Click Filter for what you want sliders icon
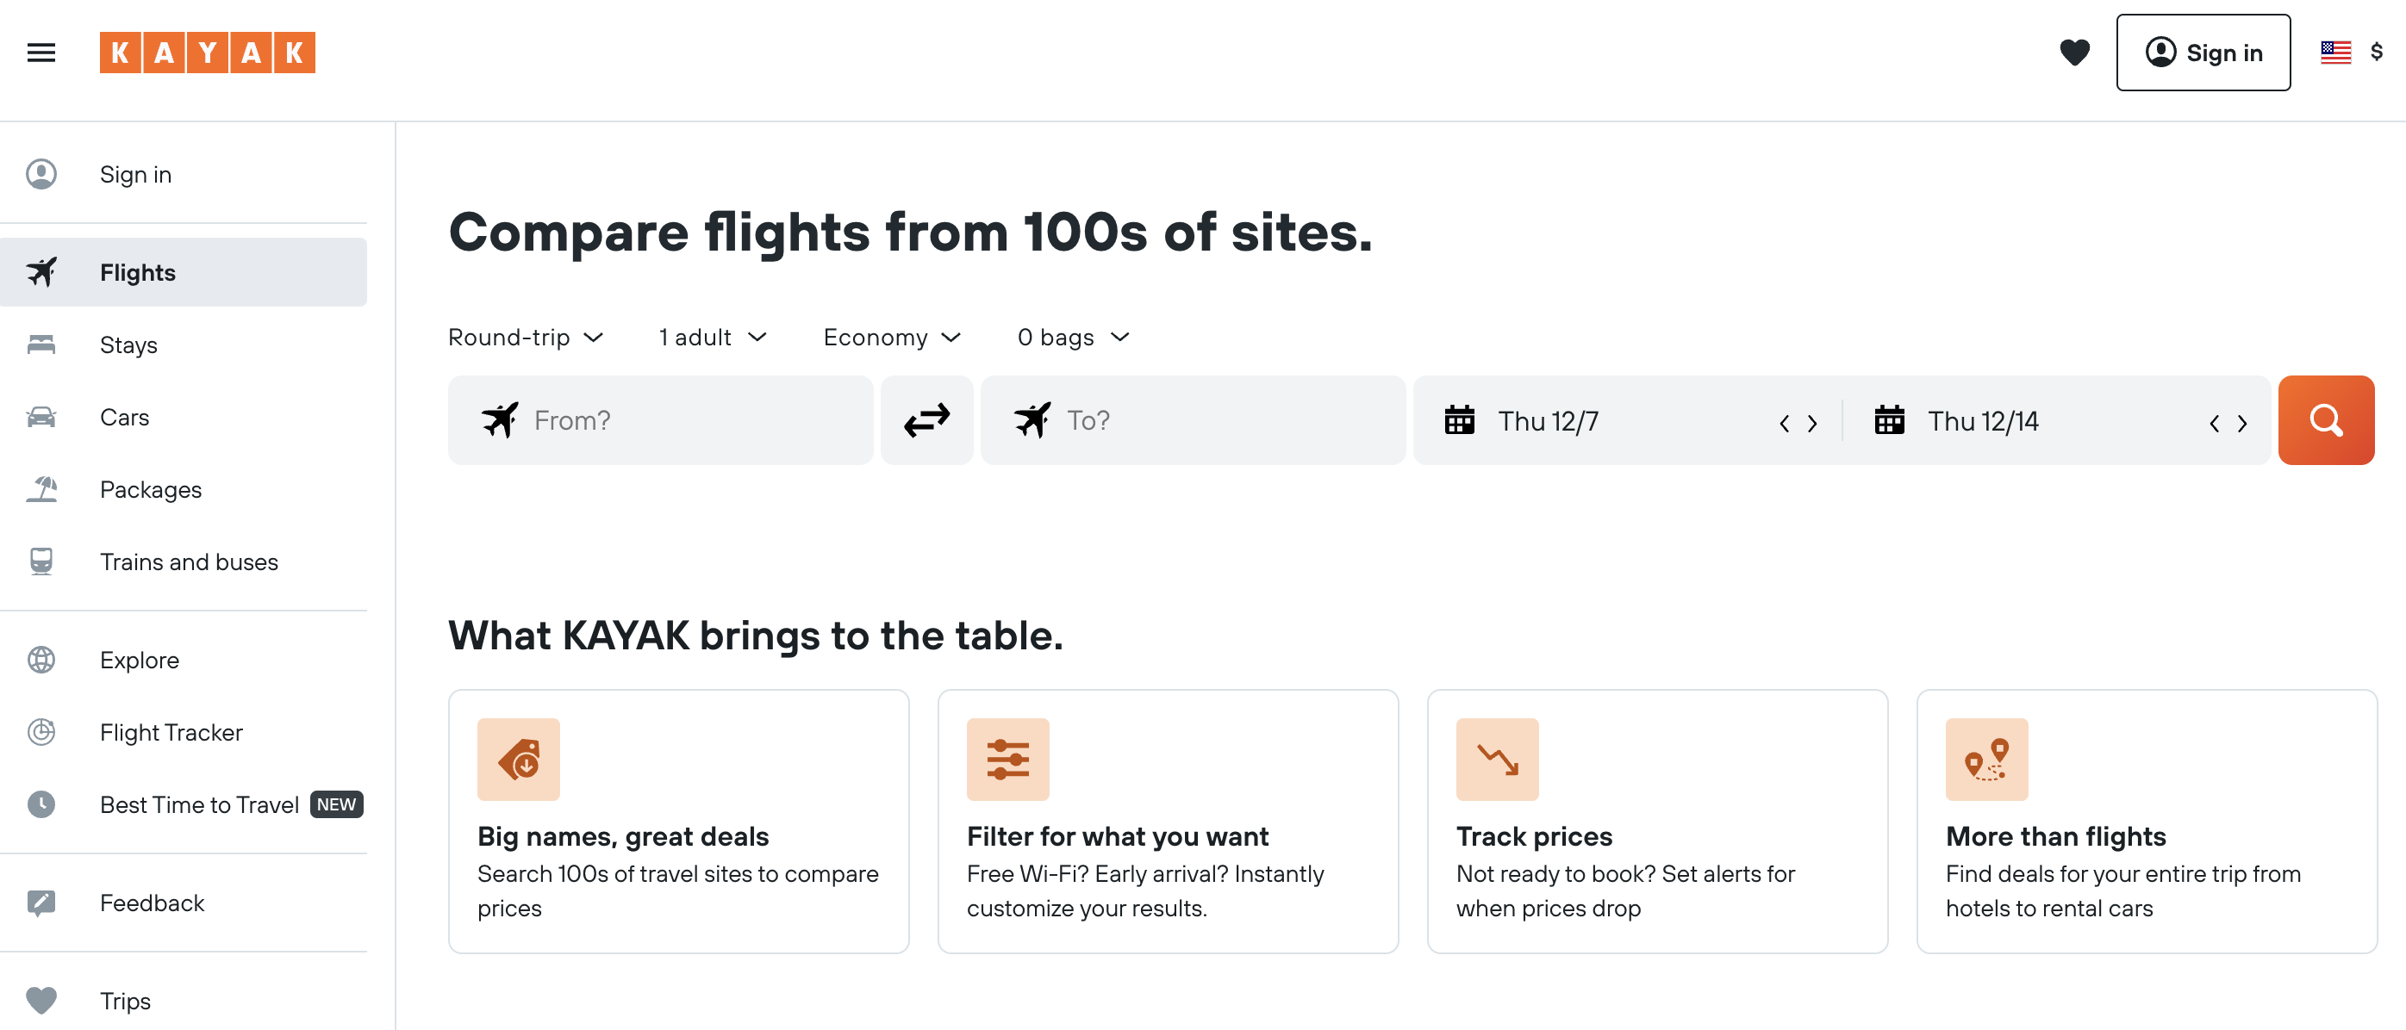 1007,758
